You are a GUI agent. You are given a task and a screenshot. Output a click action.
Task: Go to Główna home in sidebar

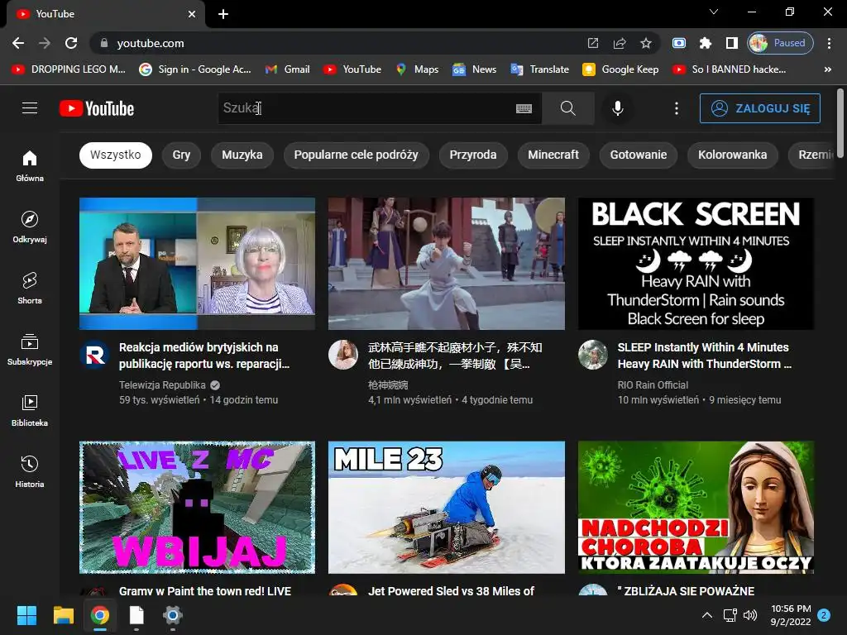(30, 165)
